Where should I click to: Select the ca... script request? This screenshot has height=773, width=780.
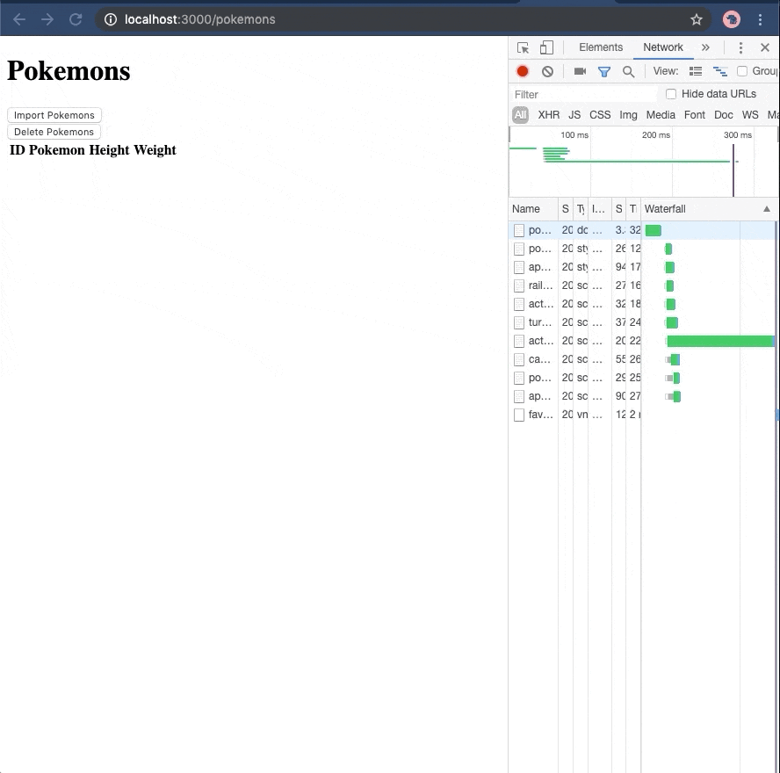pos(642,359)
